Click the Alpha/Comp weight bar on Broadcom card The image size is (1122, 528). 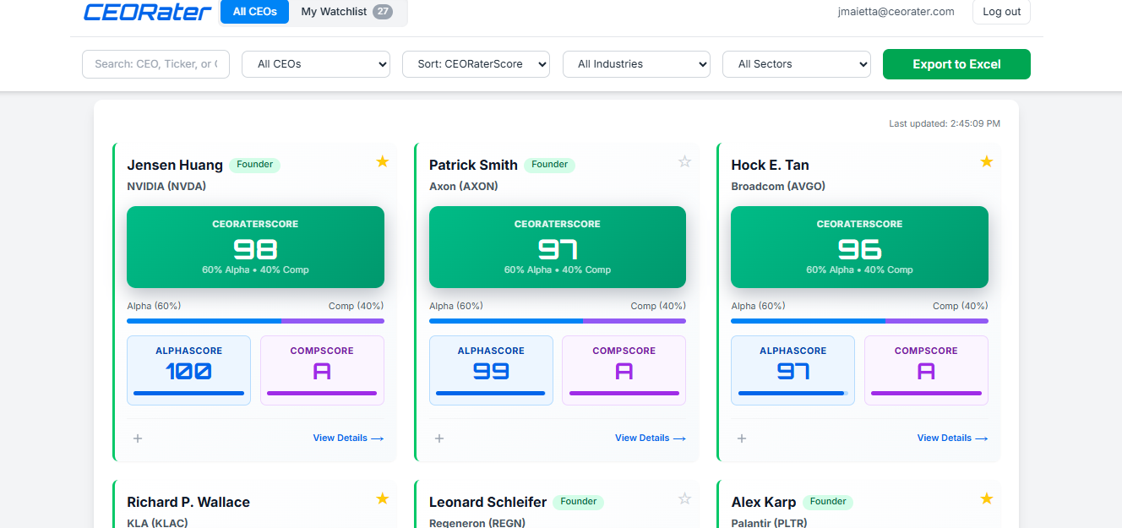[859, 321]
